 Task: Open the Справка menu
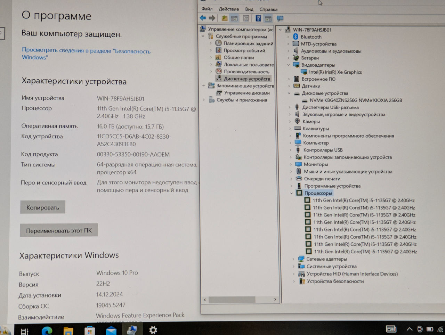(x=268, y=9)
